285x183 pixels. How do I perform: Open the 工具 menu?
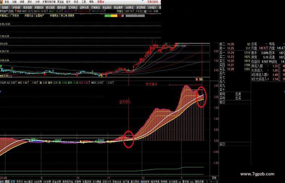84,2
